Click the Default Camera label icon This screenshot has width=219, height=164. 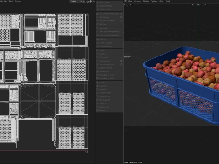[x=205, y=5]
